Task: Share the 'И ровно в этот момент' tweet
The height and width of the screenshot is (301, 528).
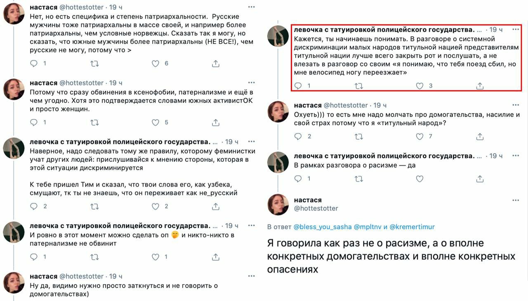Action: pos(215,257)
